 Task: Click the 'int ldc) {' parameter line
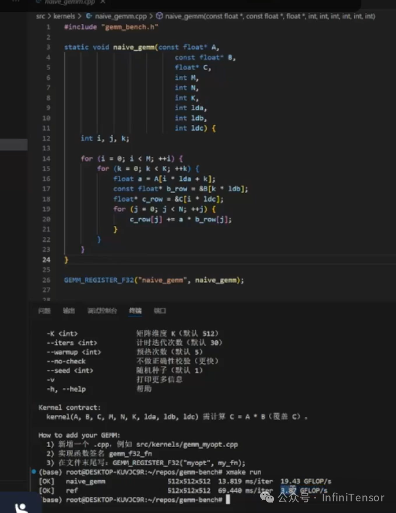pyautogui.click(x=195, y=128)
